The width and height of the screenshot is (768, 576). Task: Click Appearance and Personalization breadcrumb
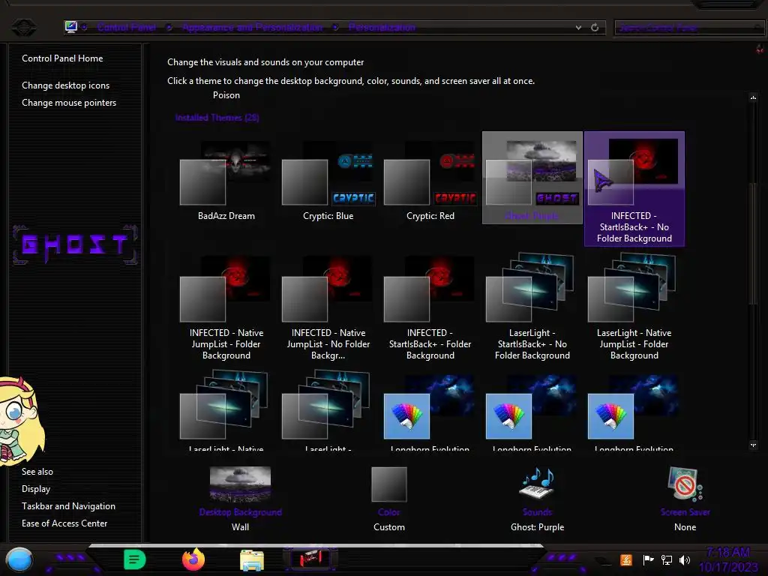(252, 28)
